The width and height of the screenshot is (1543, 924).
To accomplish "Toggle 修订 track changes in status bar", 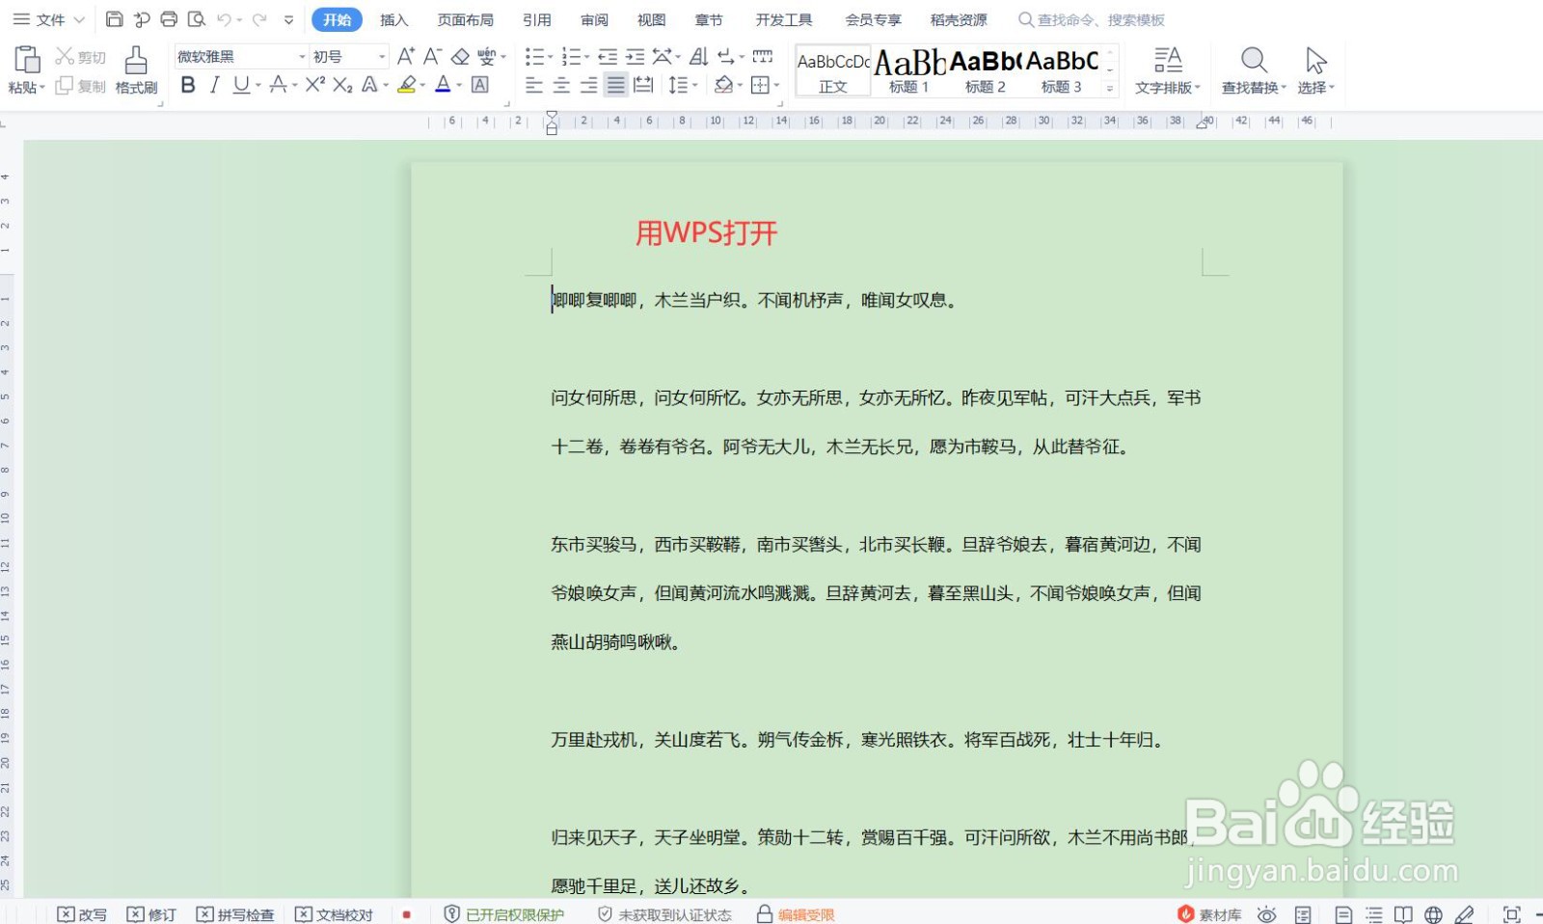I will coord(152,914).
